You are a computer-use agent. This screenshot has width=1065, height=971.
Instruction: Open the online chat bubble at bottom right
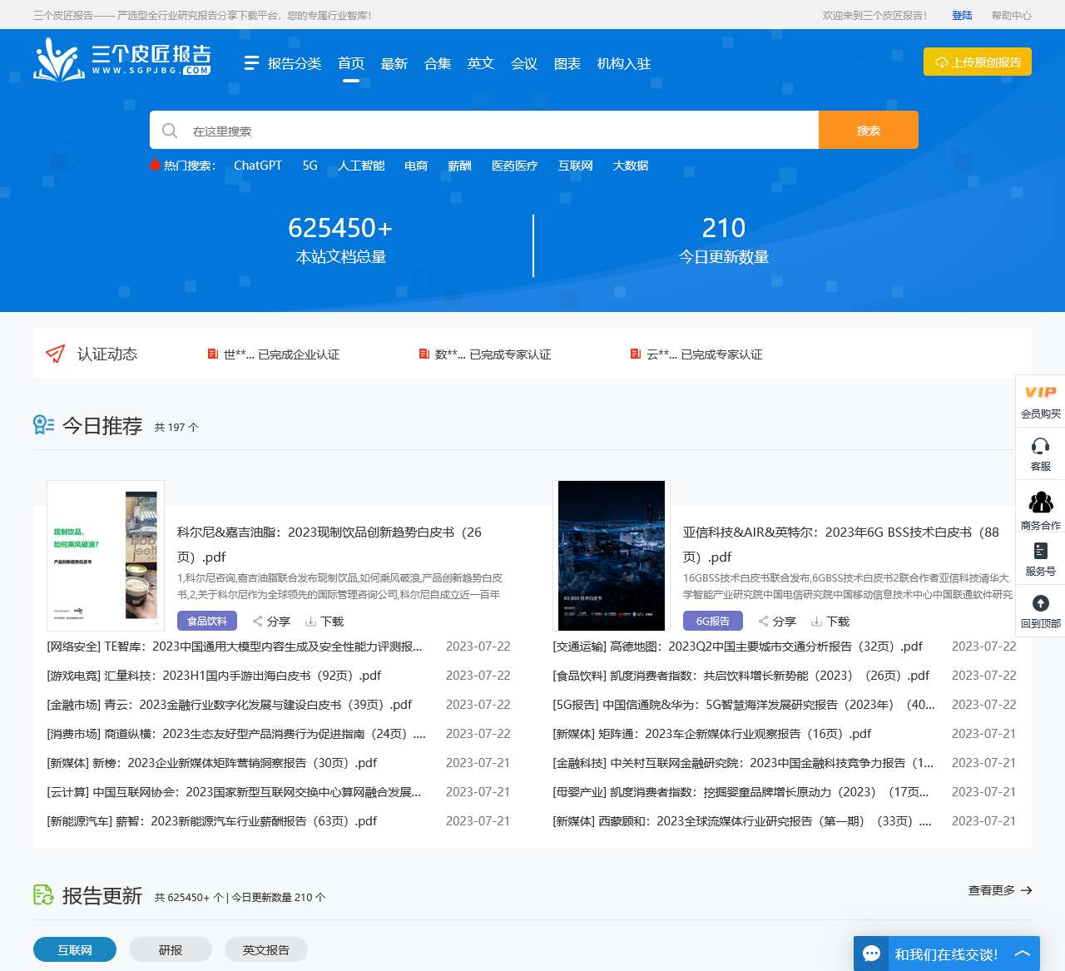tap(872, 954)
